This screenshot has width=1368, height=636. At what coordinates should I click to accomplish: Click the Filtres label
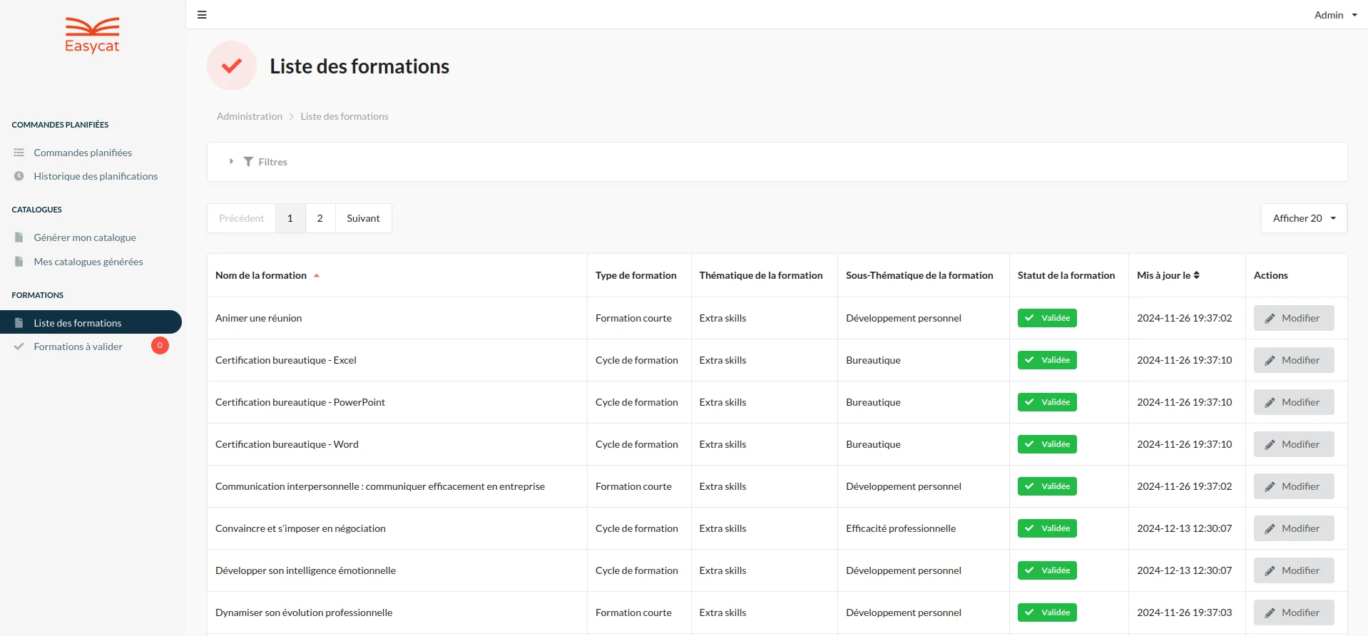tap(272, 162)
